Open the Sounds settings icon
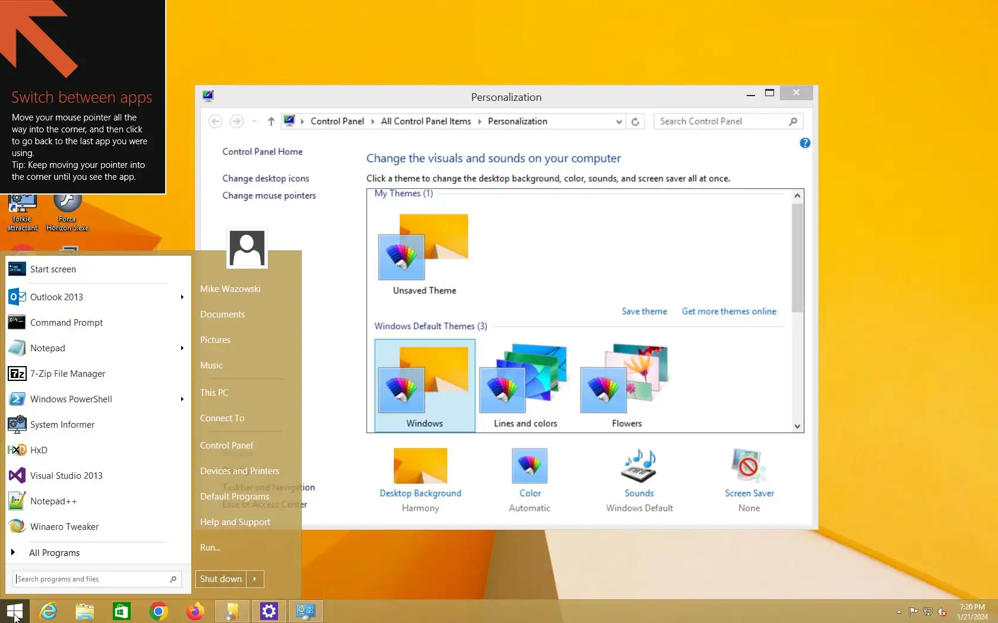Screen dimensions: 998x623 [x=639, y=466]
